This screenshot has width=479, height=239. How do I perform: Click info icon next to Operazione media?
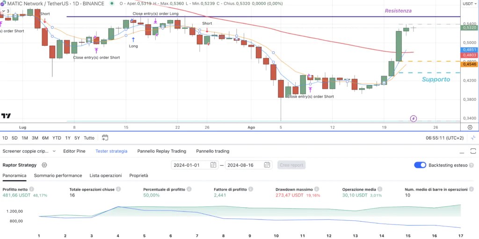(381, 190)
